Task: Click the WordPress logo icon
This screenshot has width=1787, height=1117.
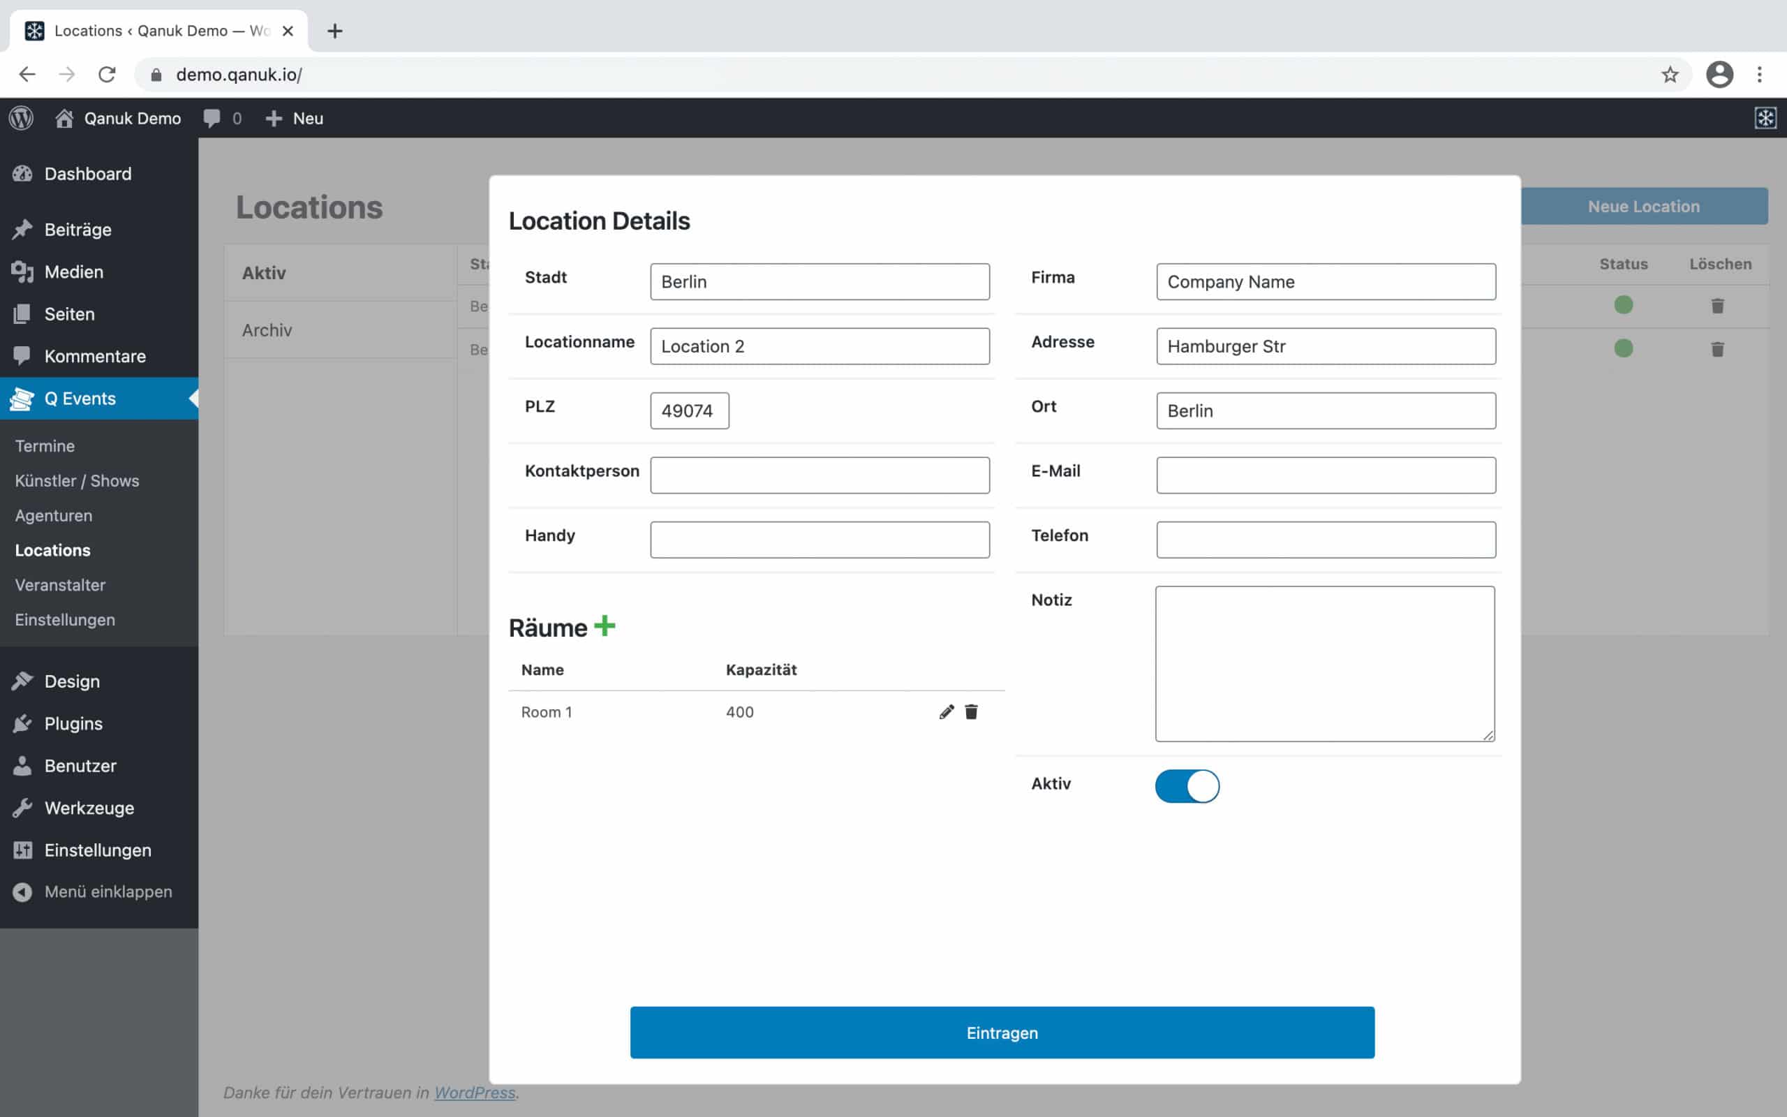Action: pyautogui.click(x=22, y=118)
